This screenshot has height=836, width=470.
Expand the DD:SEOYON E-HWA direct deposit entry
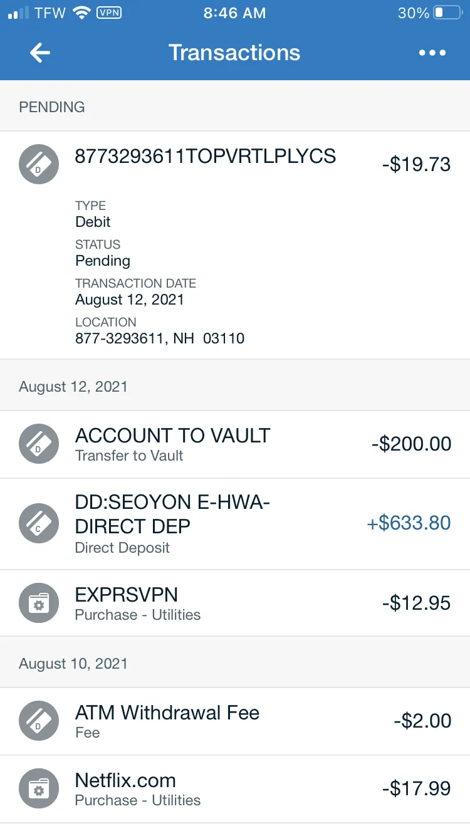pyautogui.click(x=235, y=524)
